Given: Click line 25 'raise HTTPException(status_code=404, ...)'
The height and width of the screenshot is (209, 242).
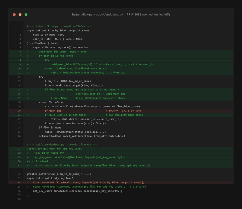Looking at the screenshot, I should click(75, 132).
